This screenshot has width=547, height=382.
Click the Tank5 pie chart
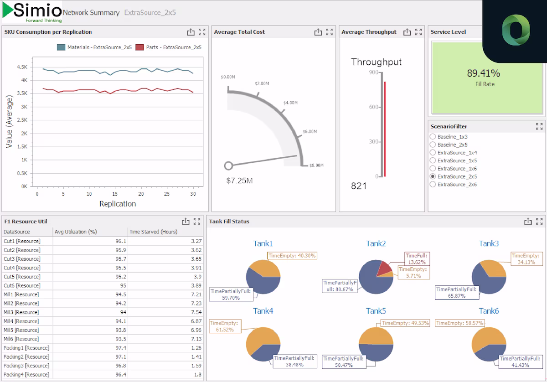[376, 345]
